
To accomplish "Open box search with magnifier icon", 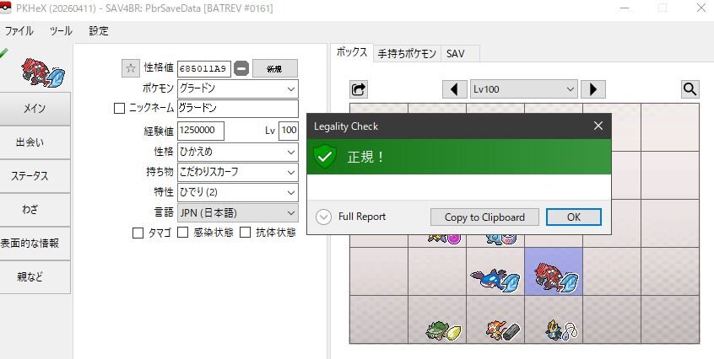I will point(690,89).
